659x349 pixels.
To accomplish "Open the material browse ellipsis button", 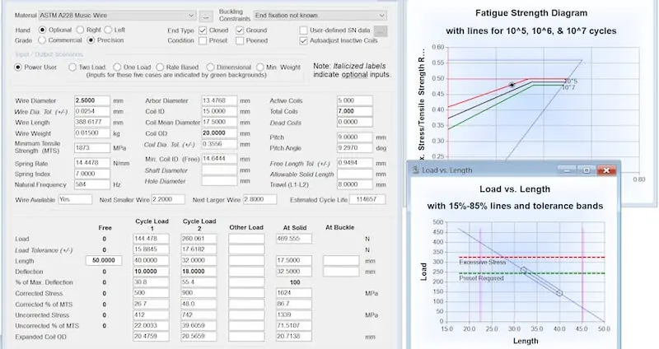I will coord(205,16).
